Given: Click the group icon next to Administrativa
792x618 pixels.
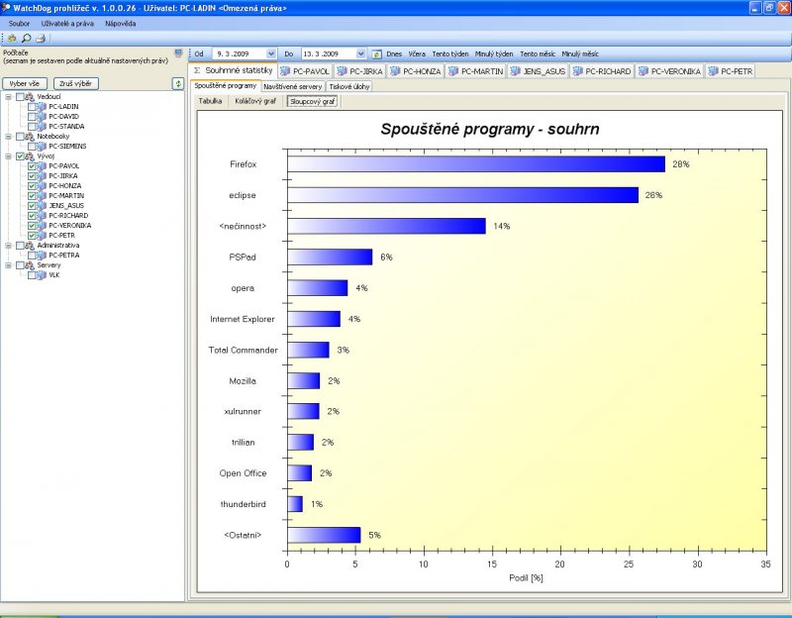Looking at the screenshot, I should [30, 245].
